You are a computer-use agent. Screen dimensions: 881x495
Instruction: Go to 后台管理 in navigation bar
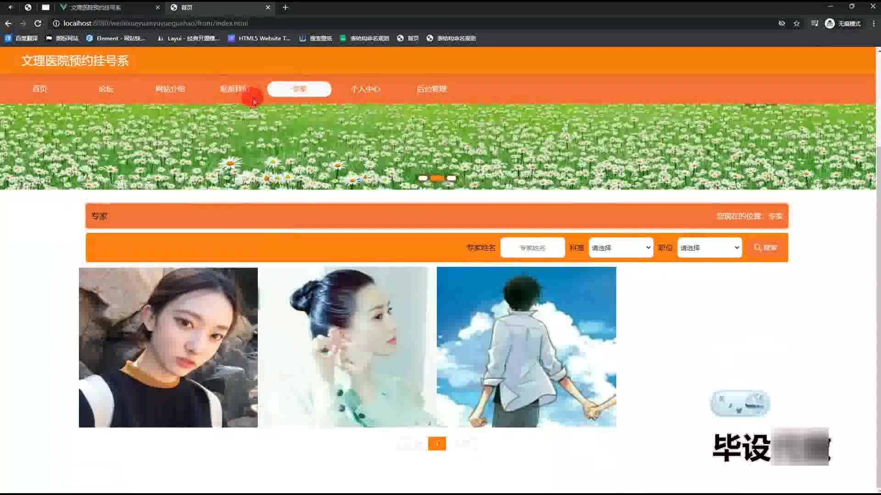[x=431, y=89]
